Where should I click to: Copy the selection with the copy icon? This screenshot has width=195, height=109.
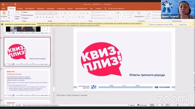click(x=9, y=15)
